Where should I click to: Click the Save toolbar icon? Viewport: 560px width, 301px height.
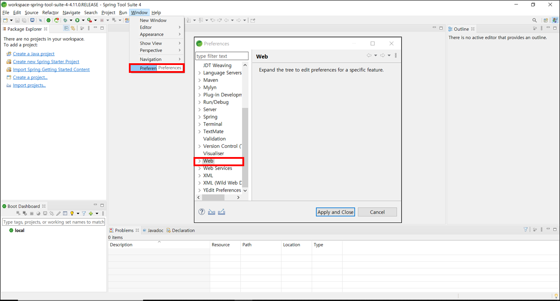pos(17,20)
